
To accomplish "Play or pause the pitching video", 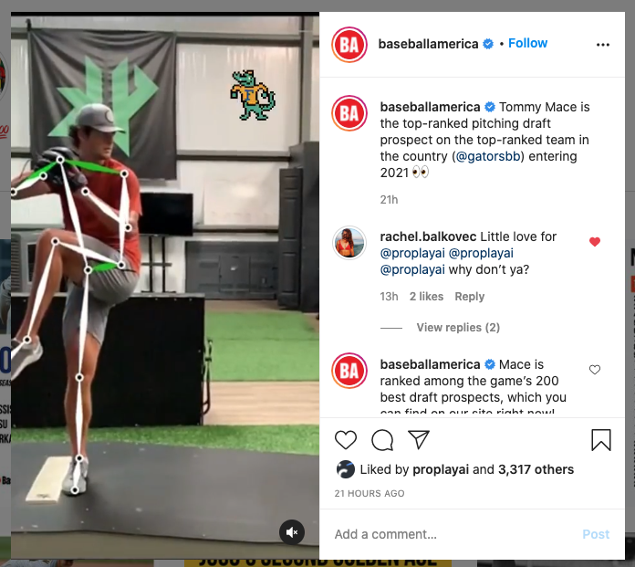I will 165,285.
